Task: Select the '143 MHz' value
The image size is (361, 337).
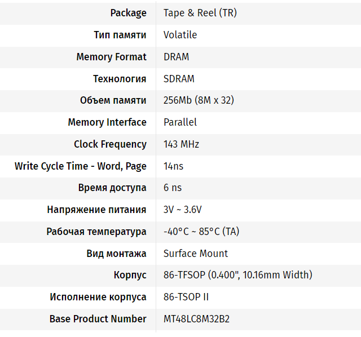Action: point(181,144)
